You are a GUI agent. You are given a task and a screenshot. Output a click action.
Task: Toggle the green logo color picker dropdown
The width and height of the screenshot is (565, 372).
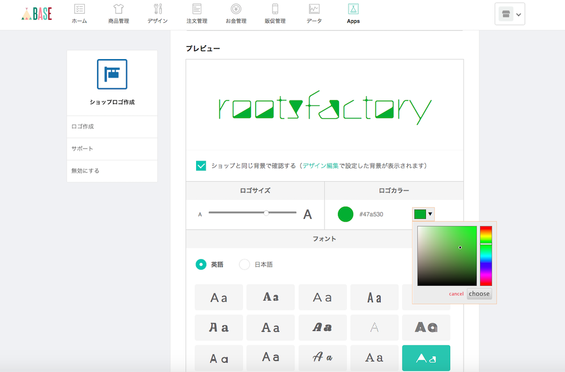(423, 214)
